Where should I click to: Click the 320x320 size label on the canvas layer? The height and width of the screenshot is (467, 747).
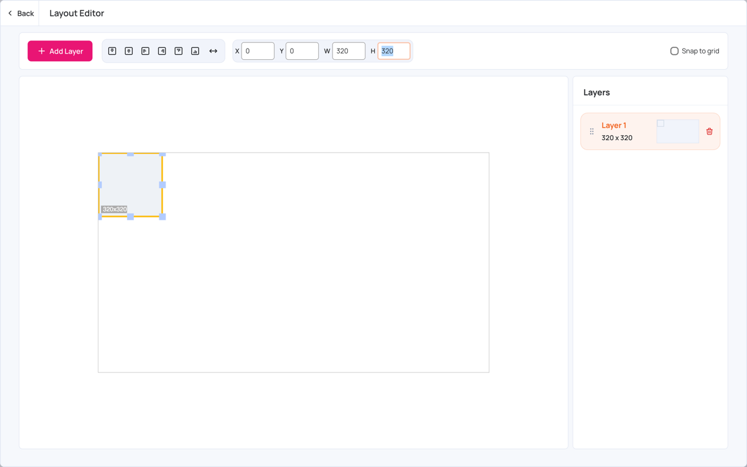[x=115, y=209]
